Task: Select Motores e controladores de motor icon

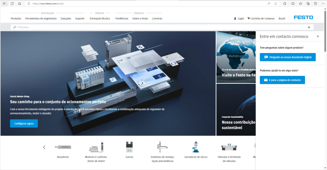Action: click(96, 147)
